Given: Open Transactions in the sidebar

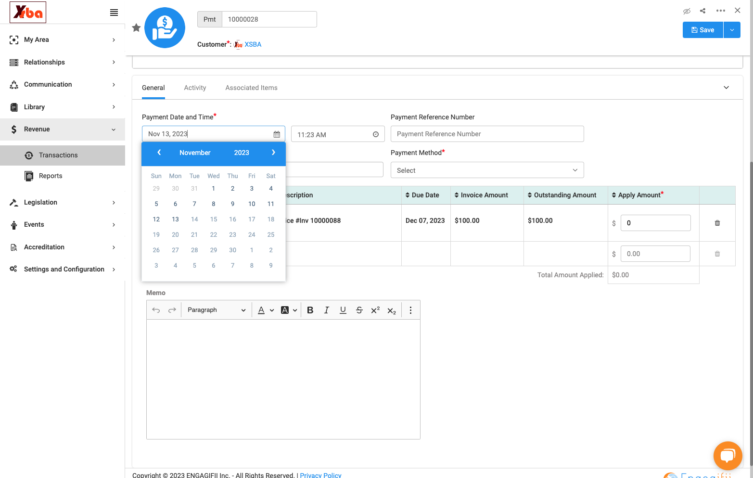Looking at the screenshot, I should [63, 155].
